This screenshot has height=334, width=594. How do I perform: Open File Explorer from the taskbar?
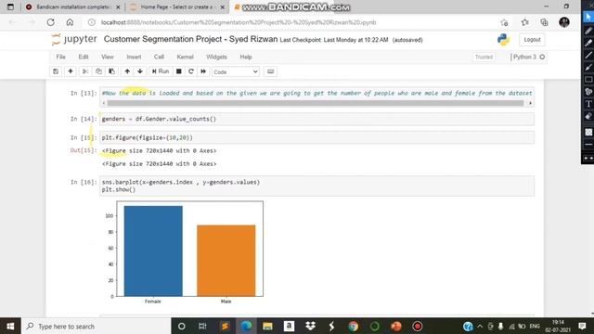click(267, 326)
